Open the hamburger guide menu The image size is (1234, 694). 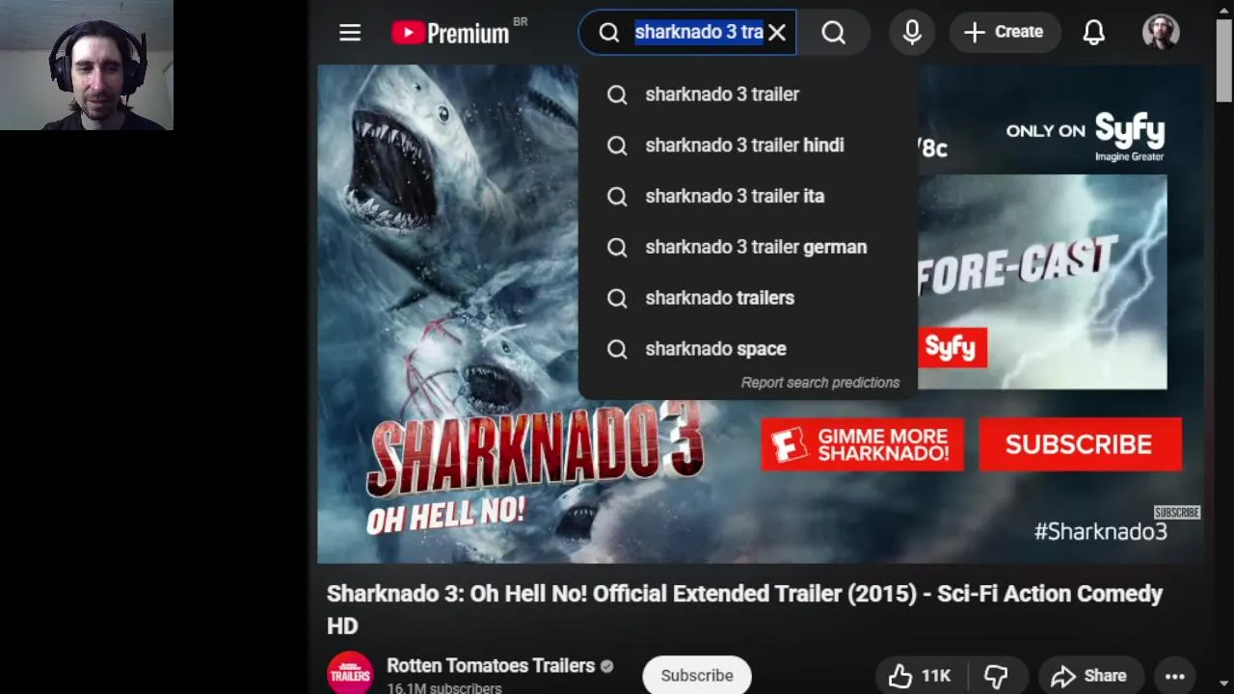point(350,33)
